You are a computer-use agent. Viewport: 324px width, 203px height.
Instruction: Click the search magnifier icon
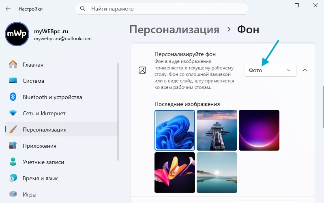tap(83, 9)
